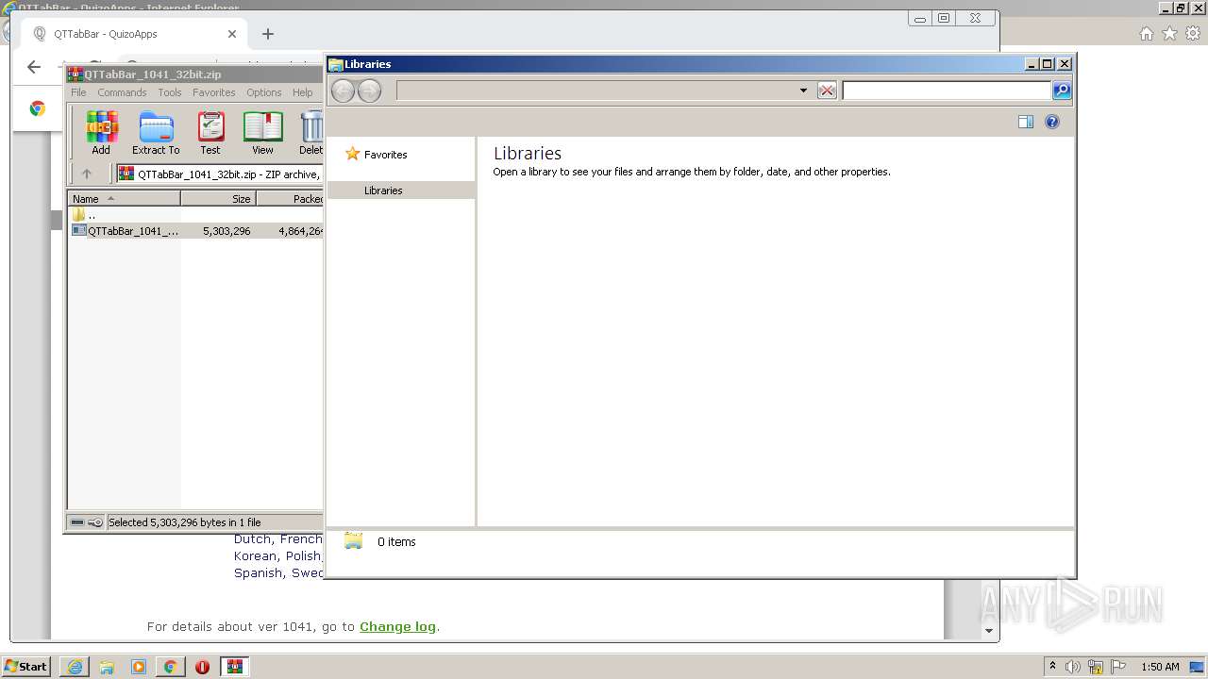Screen dimensions: 1208x679
Task: Open media player from the taskbar
Action: (x=139, y=667)
